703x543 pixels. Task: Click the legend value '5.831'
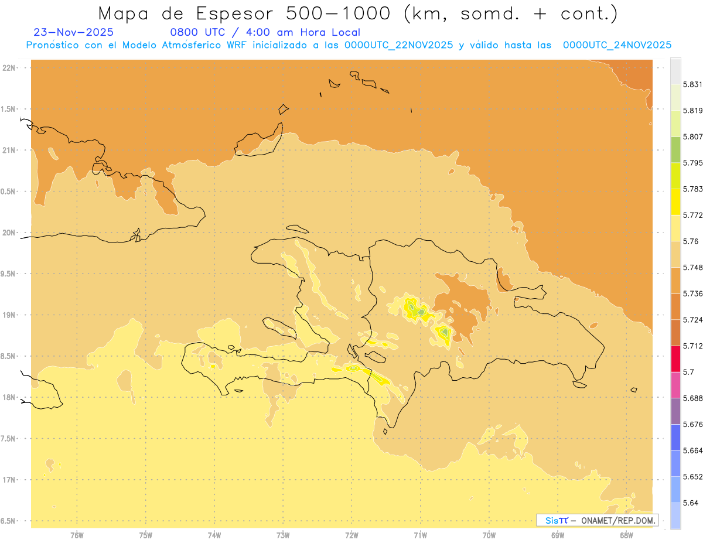692,84
